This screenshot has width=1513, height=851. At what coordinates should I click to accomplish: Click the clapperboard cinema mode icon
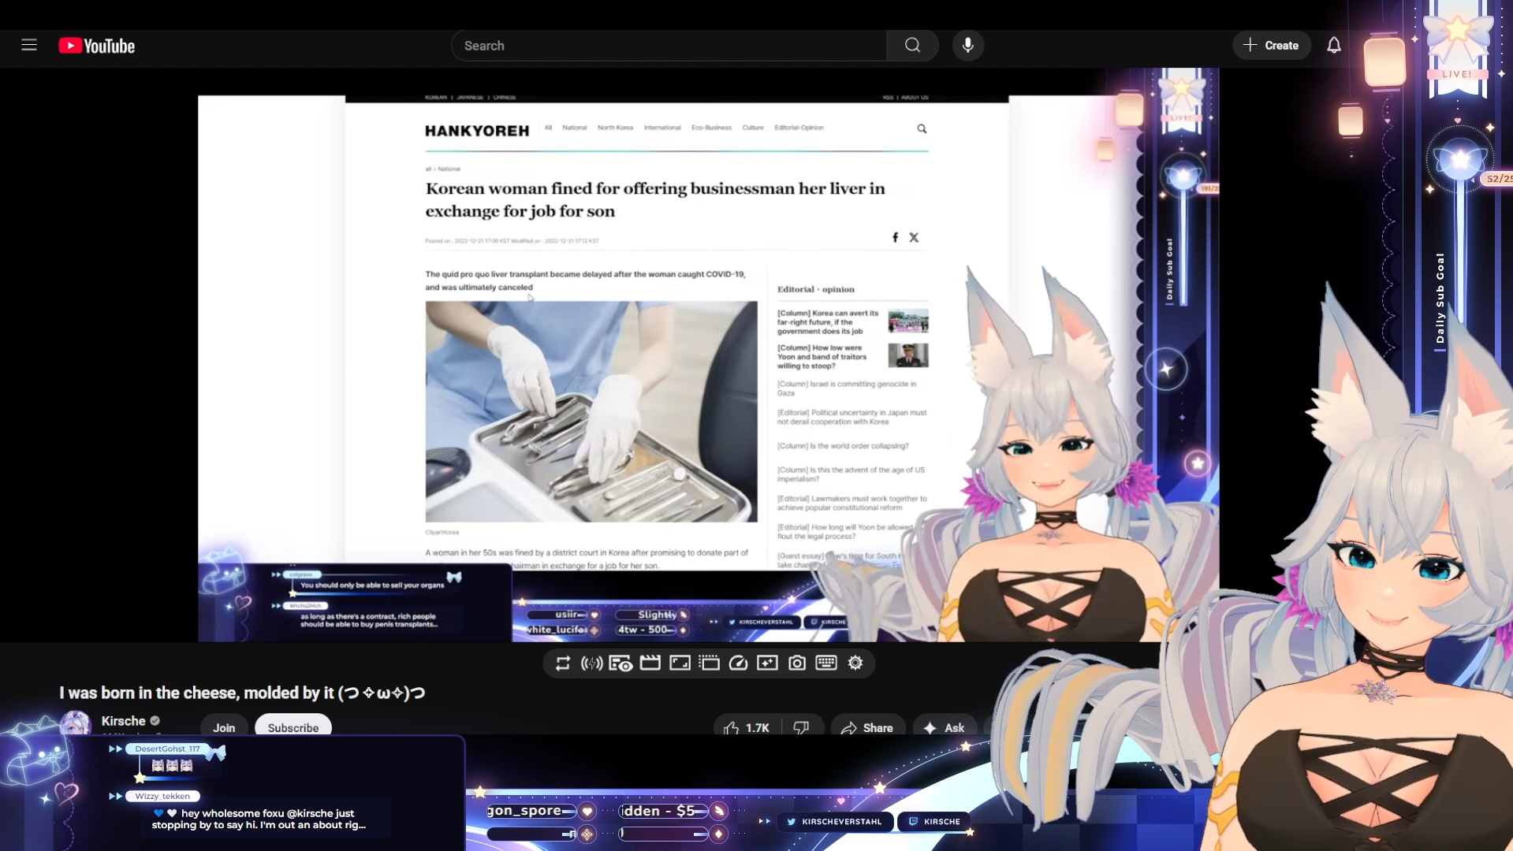pos(650,663)
